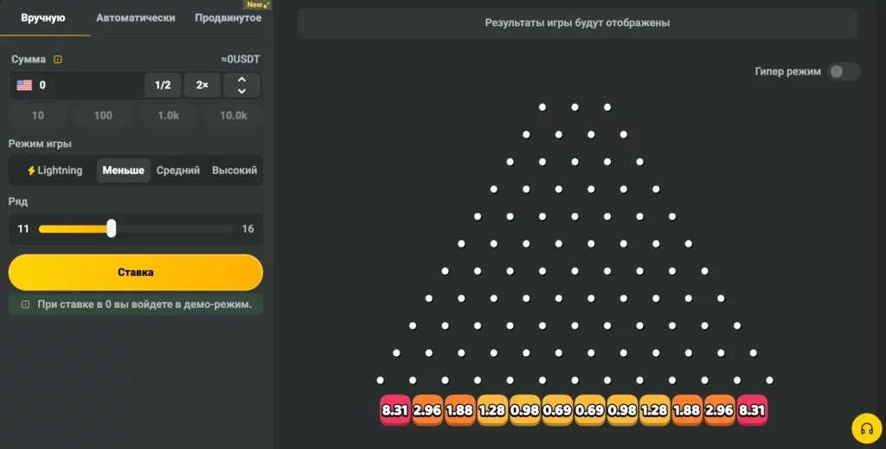Click the info icon next to Сумма
Screen dimensions: 886x449
click(58, 60)
